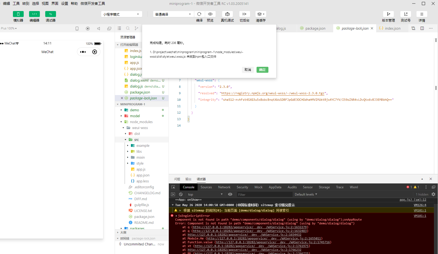
Task: Click the 切后台 switch-to-background icon
Action: pos(244,14)
